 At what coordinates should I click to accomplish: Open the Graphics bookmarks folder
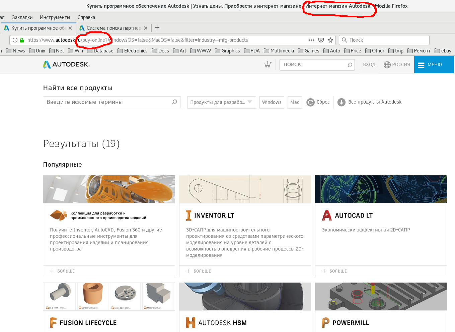pyautogui.click(x=227, y=51)
